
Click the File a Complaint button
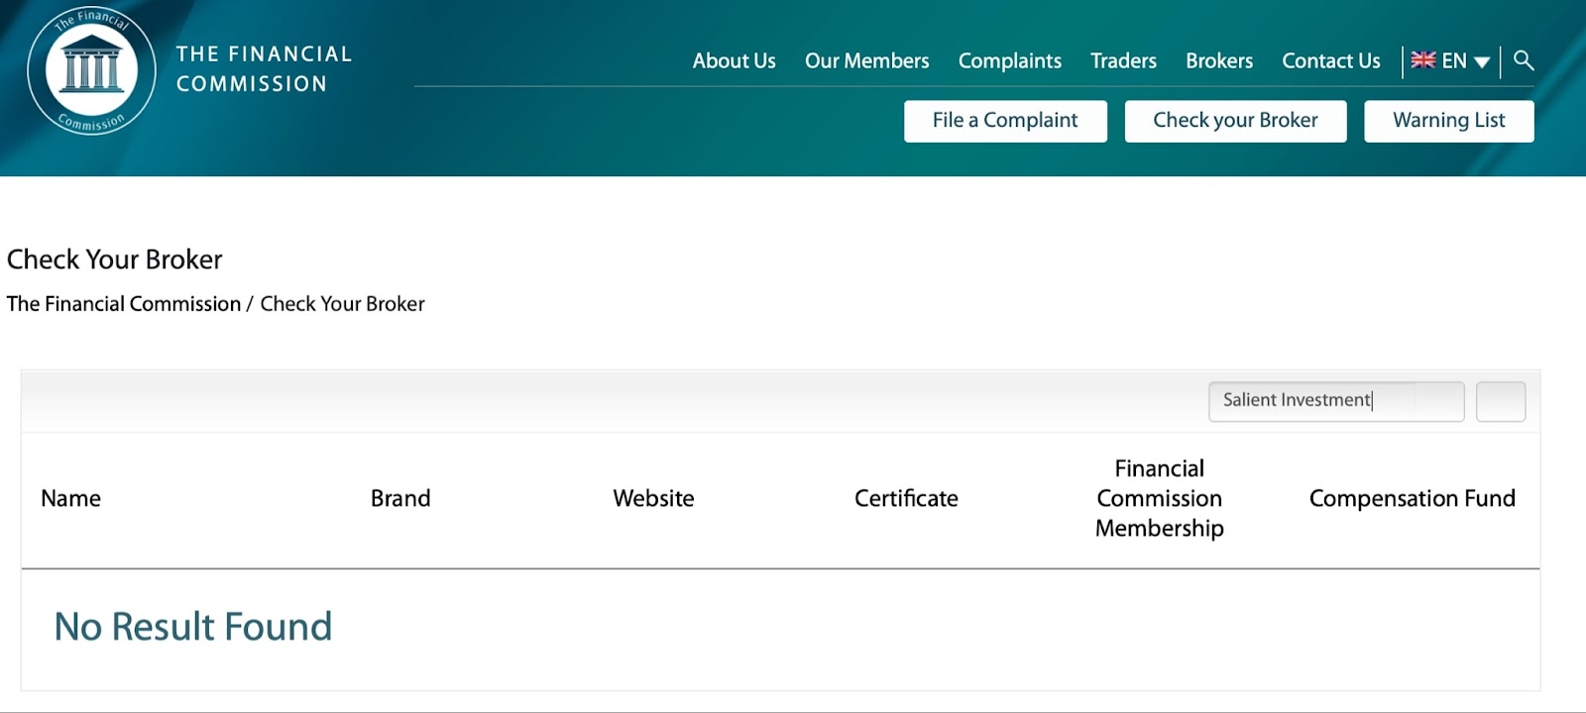click(1005, 121)
